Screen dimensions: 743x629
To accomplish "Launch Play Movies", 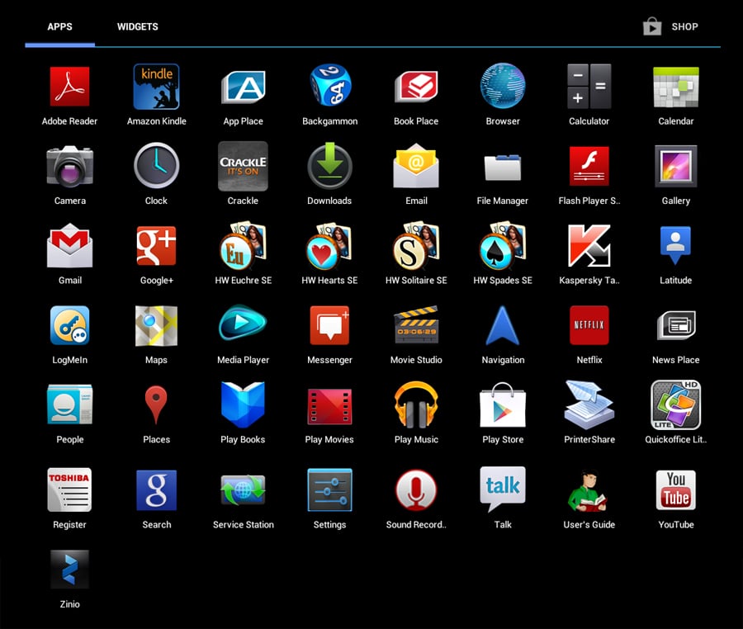I will pos(329,406).
